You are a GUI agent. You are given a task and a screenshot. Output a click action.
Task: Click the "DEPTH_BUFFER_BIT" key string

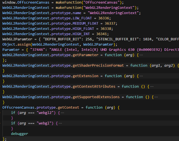[62, 39]
